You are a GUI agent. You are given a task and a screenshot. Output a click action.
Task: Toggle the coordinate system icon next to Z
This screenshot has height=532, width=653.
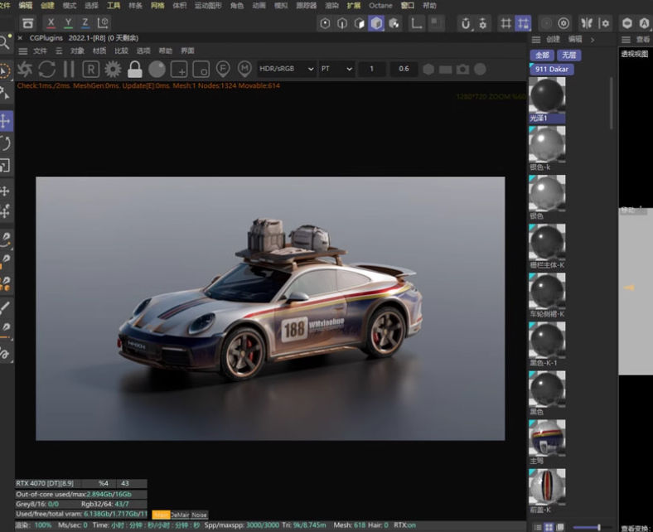point(103,23)
